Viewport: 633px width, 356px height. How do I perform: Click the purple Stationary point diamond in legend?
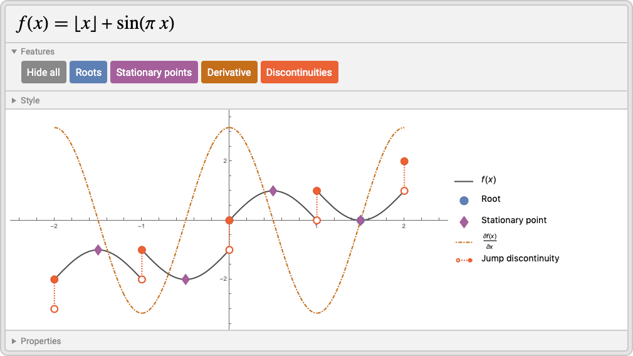[x=464, y=222]
